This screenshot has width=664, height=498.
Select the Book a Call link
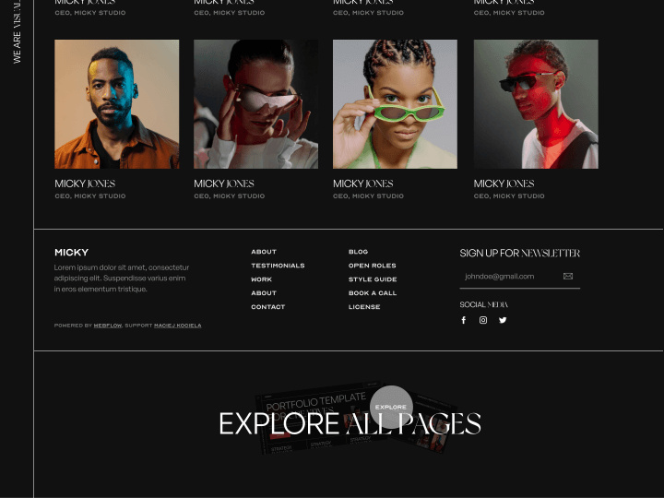pos(373,293)
